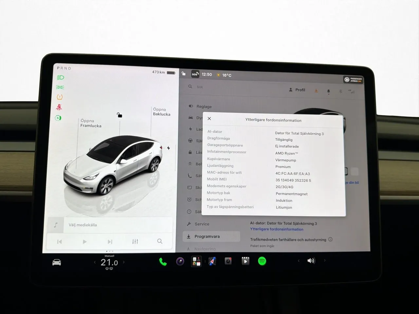This screenshot has height=314, width=419.
Task: Skip to the next track
Action: pos(110,242)
